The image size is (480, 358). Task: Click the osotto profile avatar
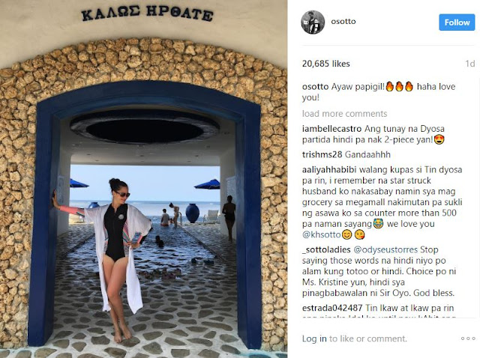pos(313,22)
